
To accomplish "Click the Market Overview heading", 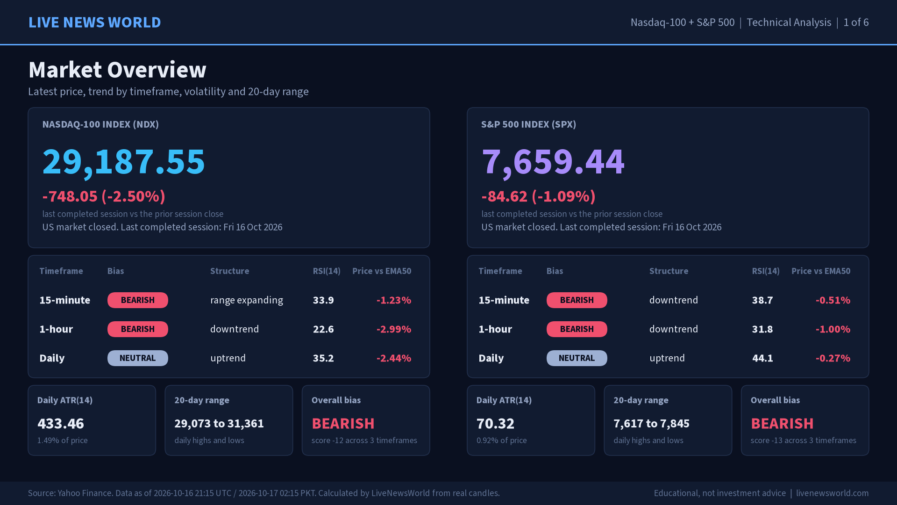I will 117,70.
